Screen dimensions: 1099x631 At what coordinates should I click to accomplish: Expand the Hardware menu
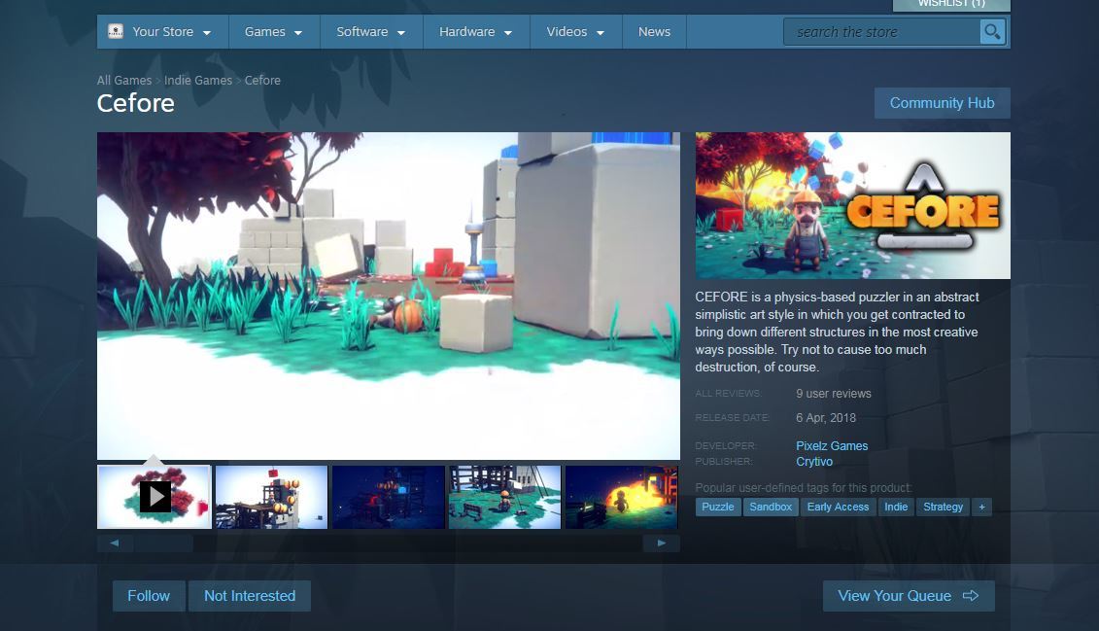click(x=475, y=32)
